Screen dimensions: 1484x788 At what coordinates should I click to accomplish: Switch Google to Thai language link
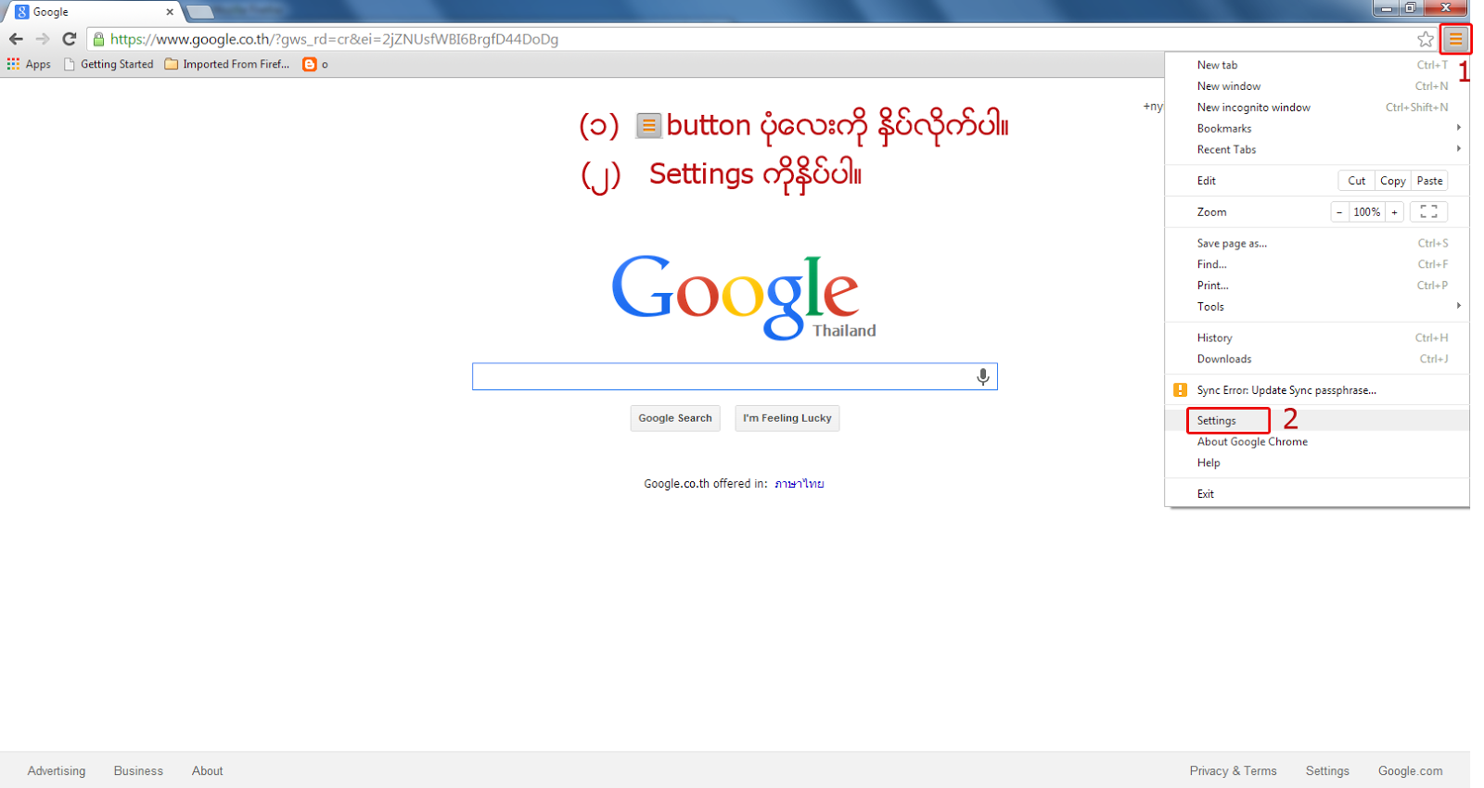tap(800, 483)
